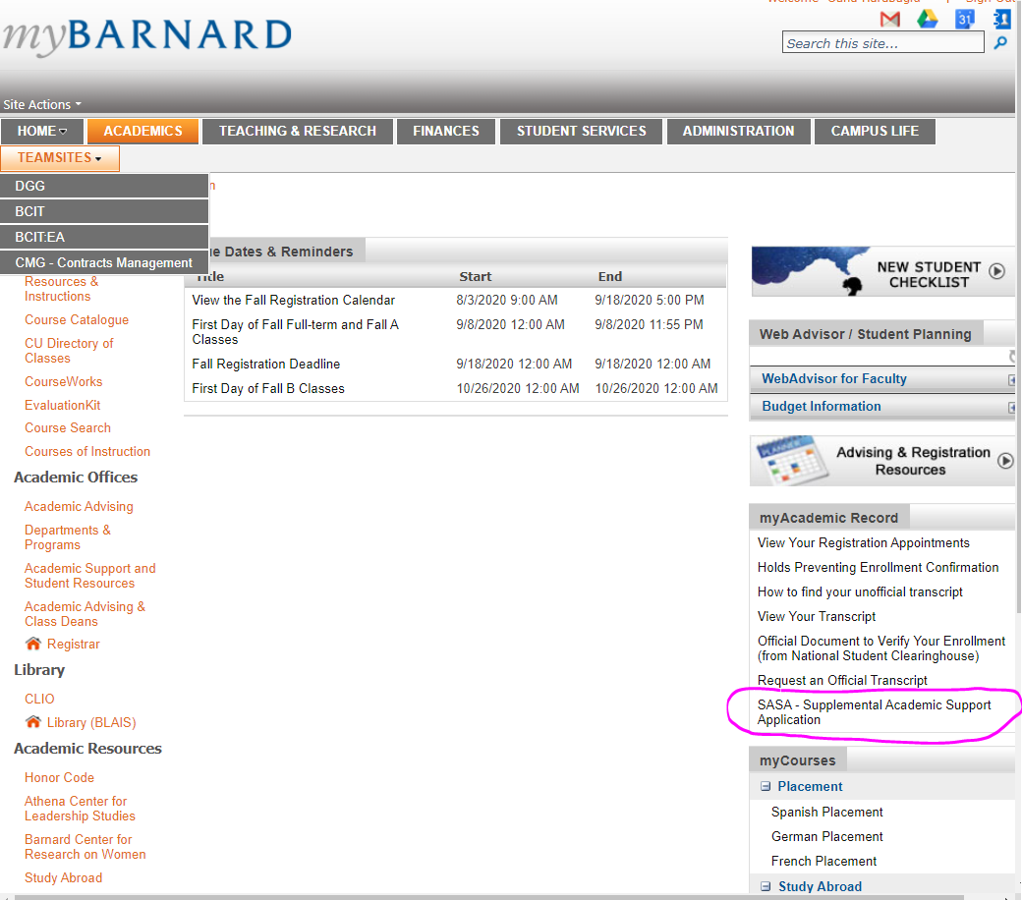Open the TEAMSITES dropdown menu
Image resolution: width=1022 pixels, height=900 pixels.
point(60,158)
